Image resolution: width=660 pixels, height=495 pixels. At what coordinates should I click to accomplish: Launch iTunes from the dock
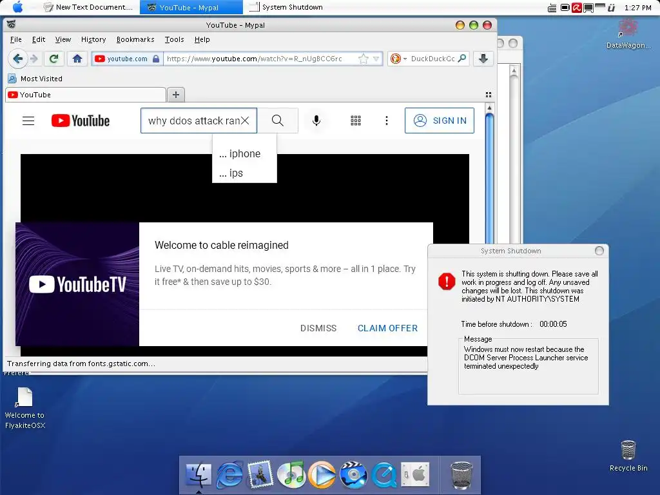291,475
